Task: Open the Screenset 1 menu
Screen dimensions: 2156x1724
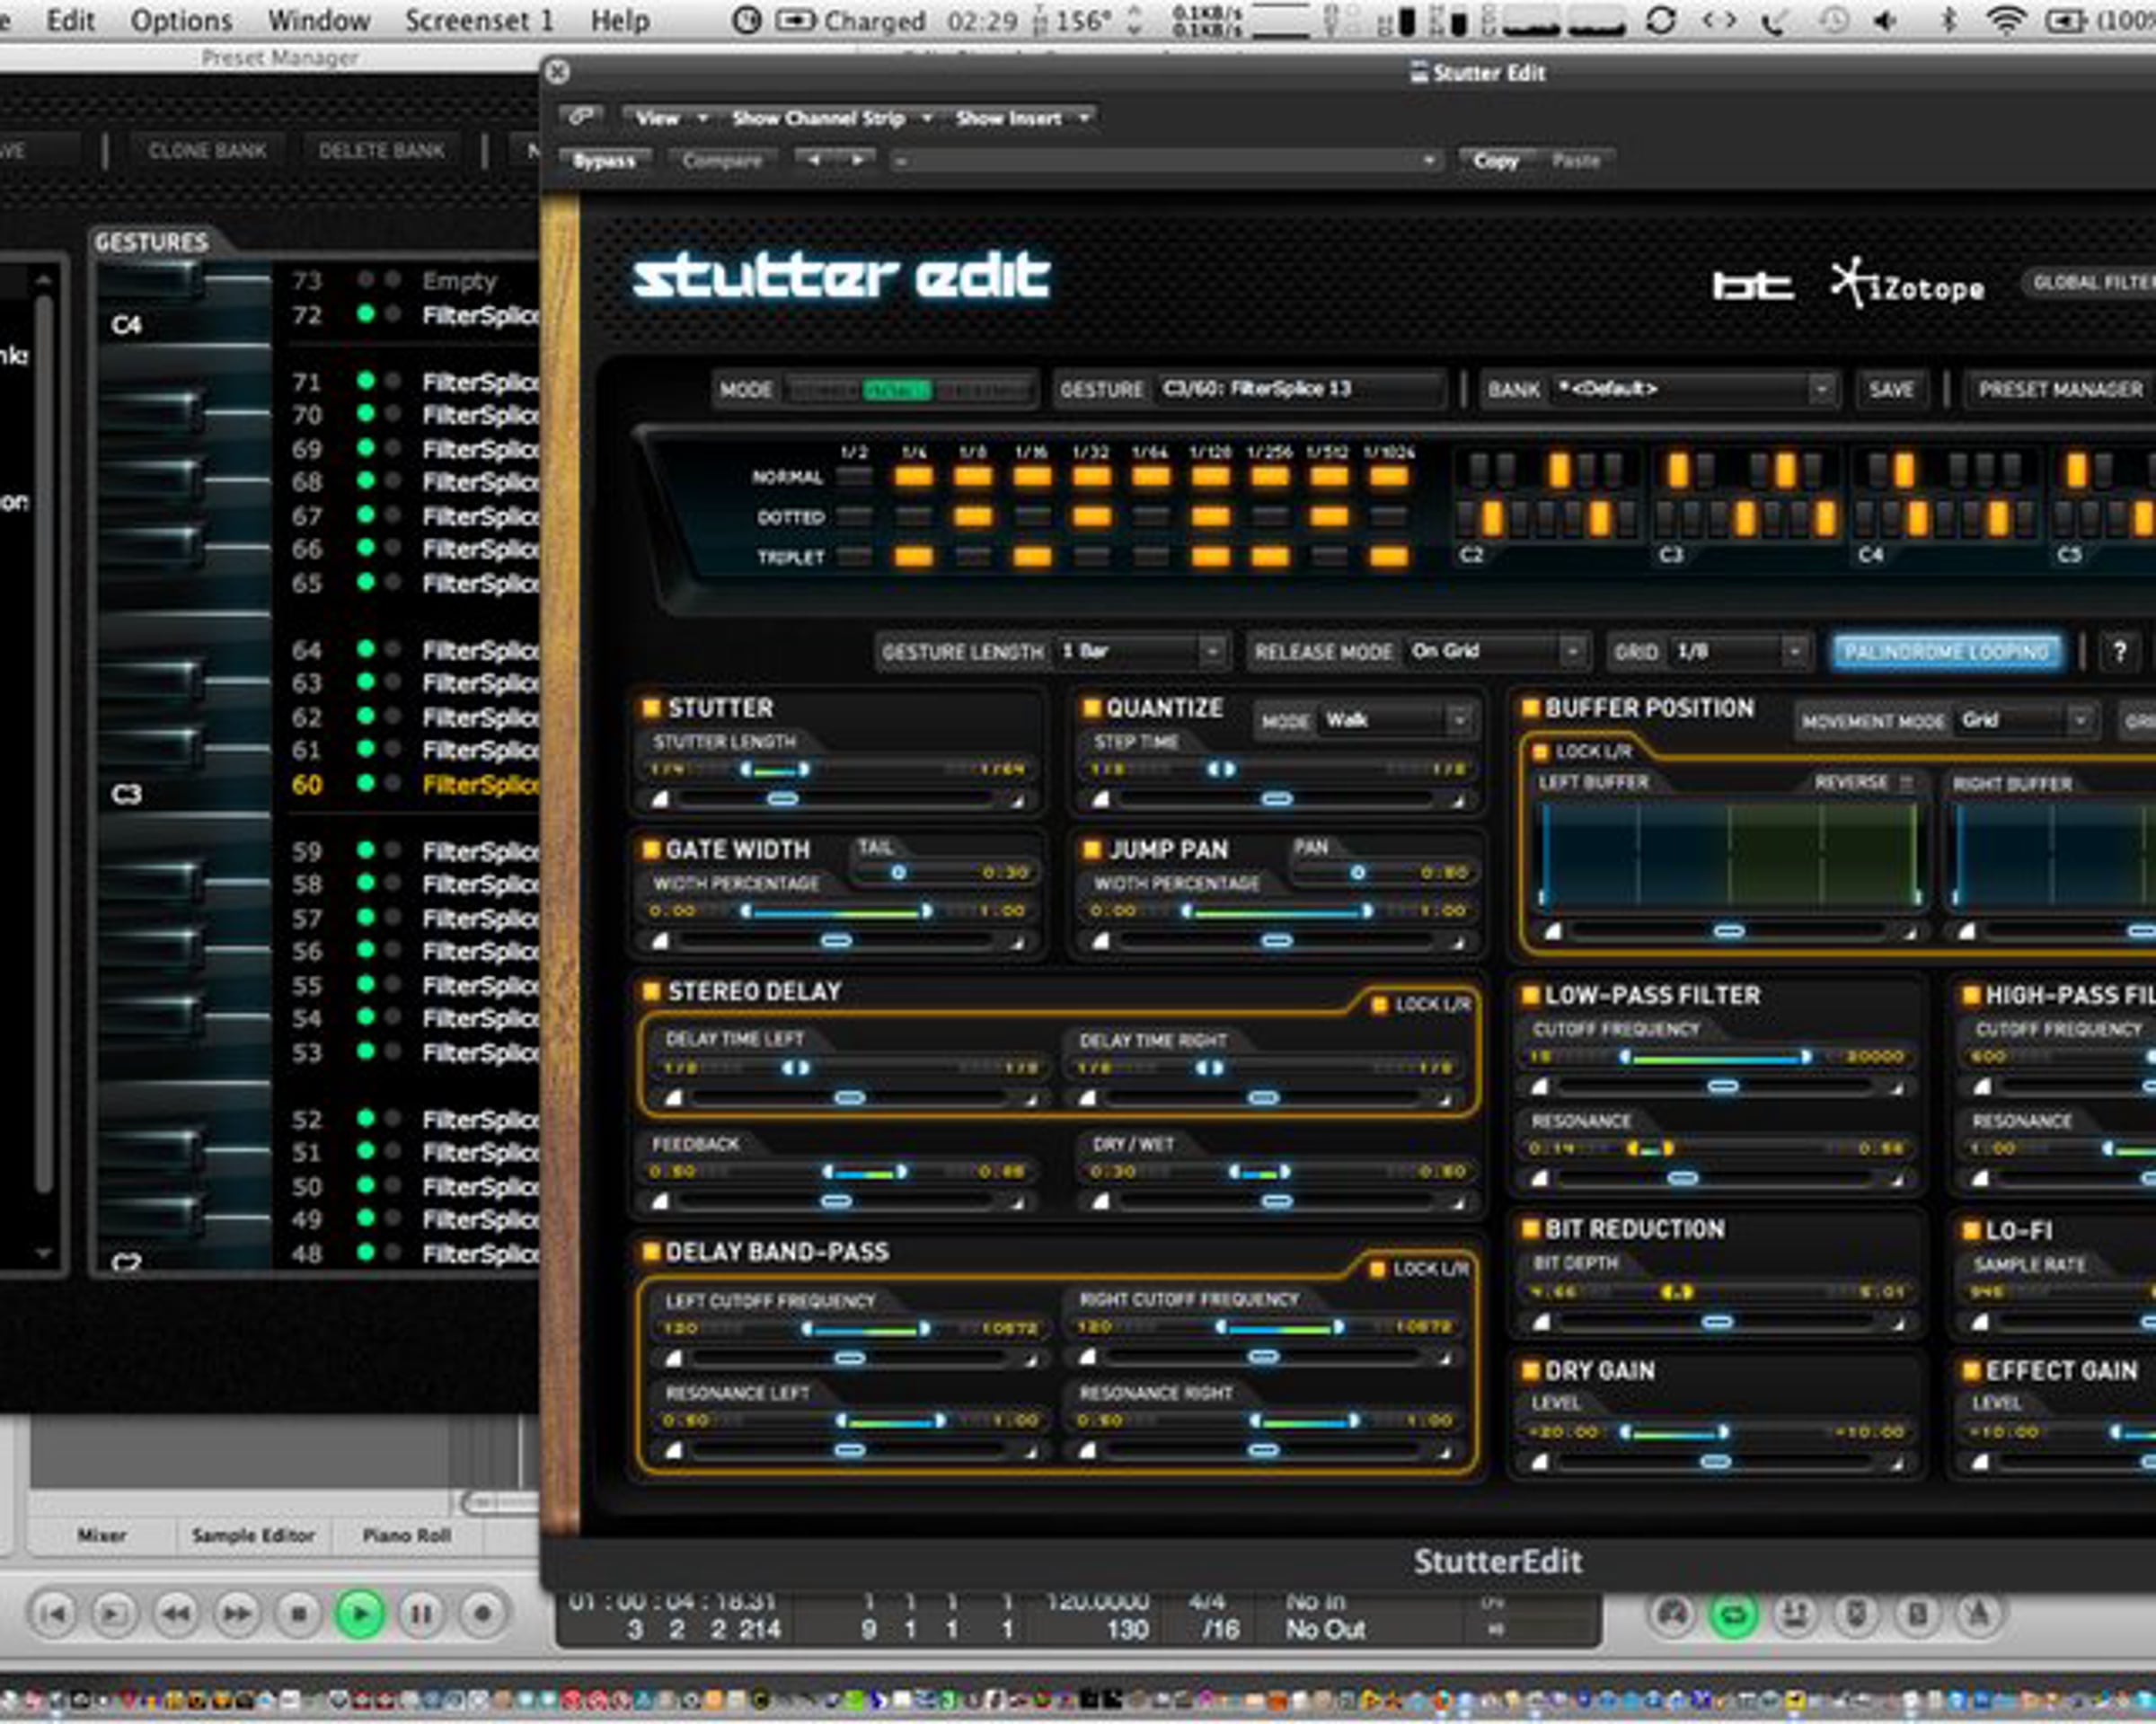Action: click(x=479, y=20)
